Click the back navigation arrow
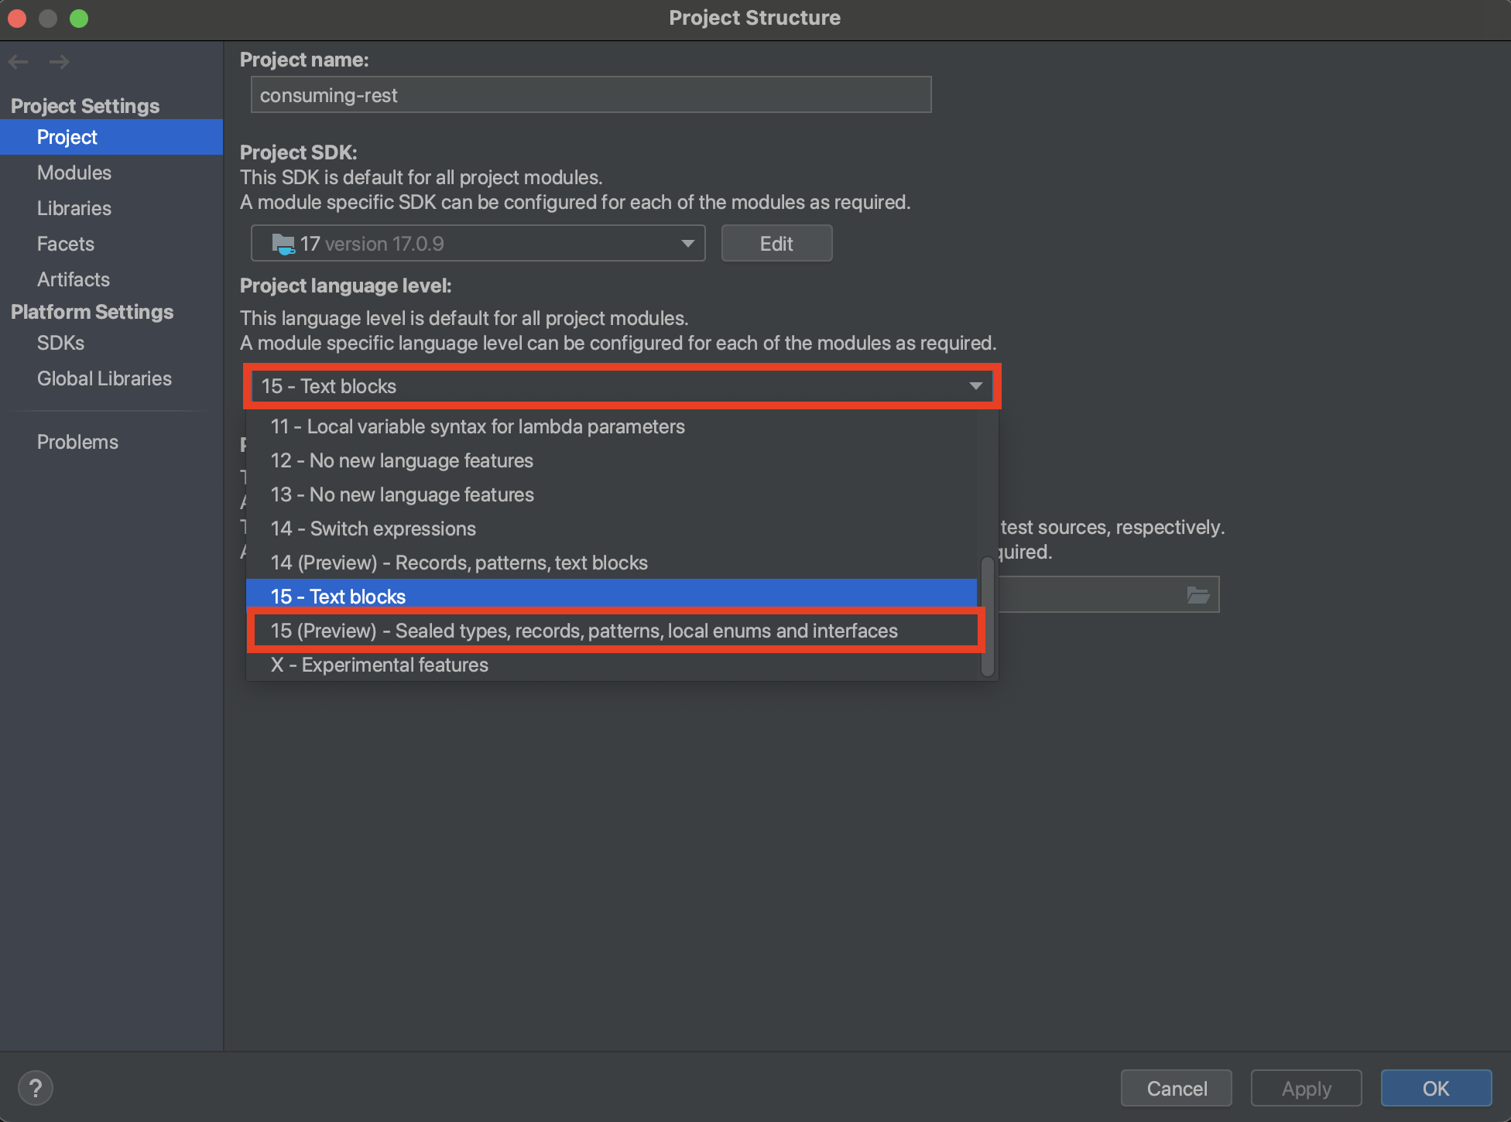1511x1122 pixels. tap(19, 62)
